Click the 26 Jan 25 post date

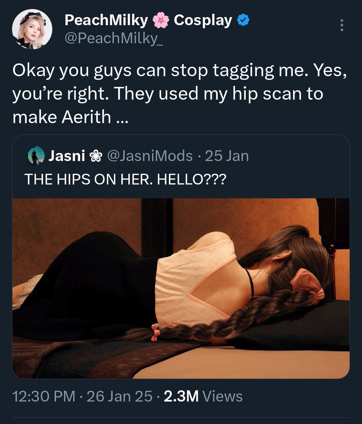pos(120,396)
